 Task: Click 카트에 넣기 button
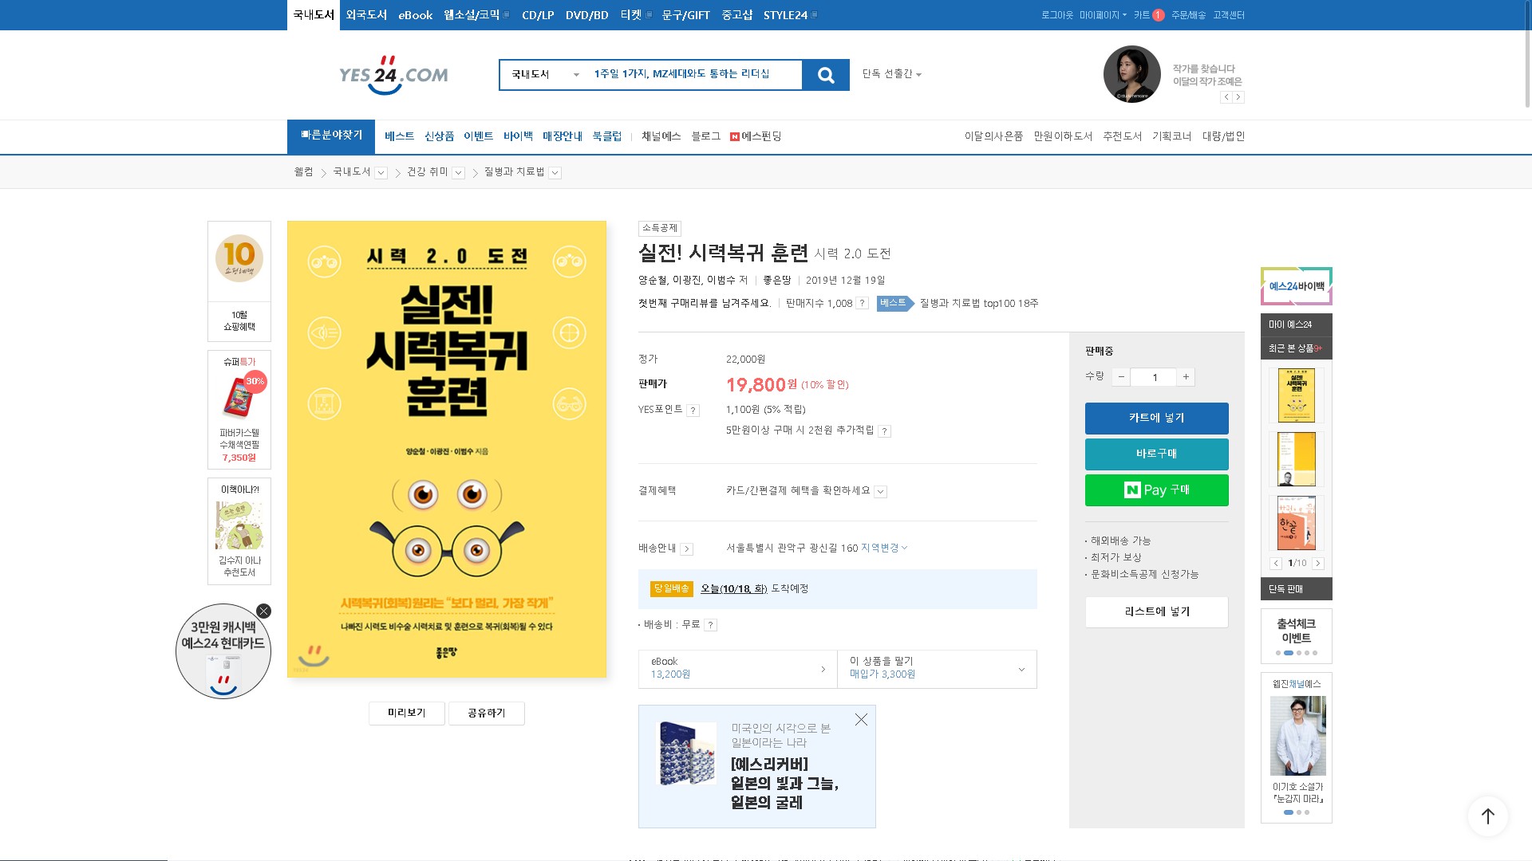[1156, 418]
